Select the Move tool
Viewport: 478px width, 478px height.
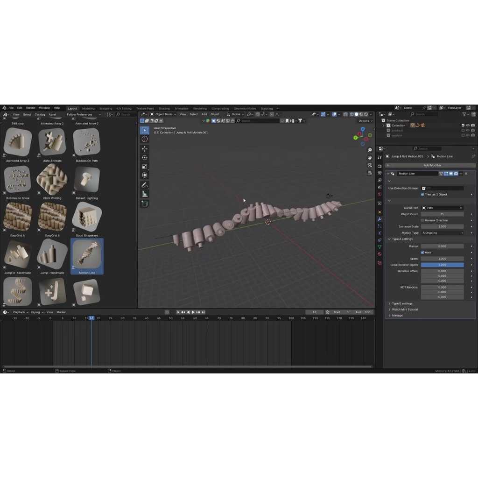click(145, 149)
